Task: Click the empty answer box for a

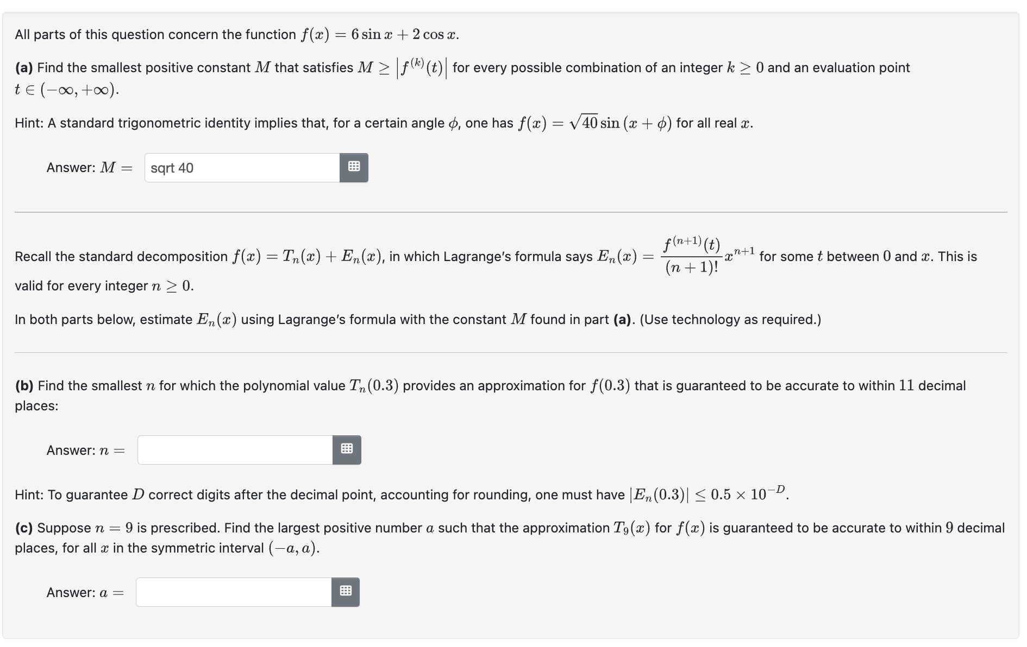Action: pos(233,592)
